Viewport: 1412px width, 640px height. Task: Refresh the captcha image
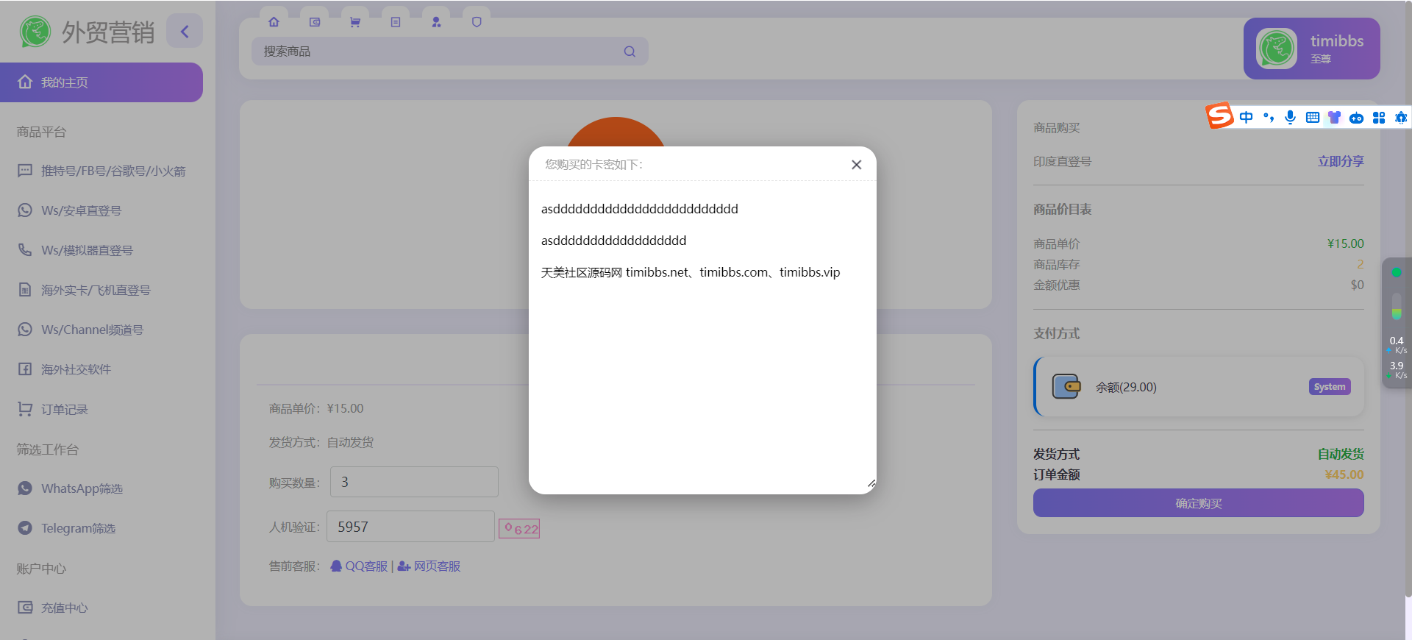pyautogui.click(x=519, y=528)
